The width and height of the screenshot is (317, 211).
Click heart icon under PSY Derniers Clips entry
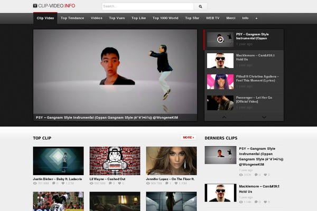[x=265, y=175]
